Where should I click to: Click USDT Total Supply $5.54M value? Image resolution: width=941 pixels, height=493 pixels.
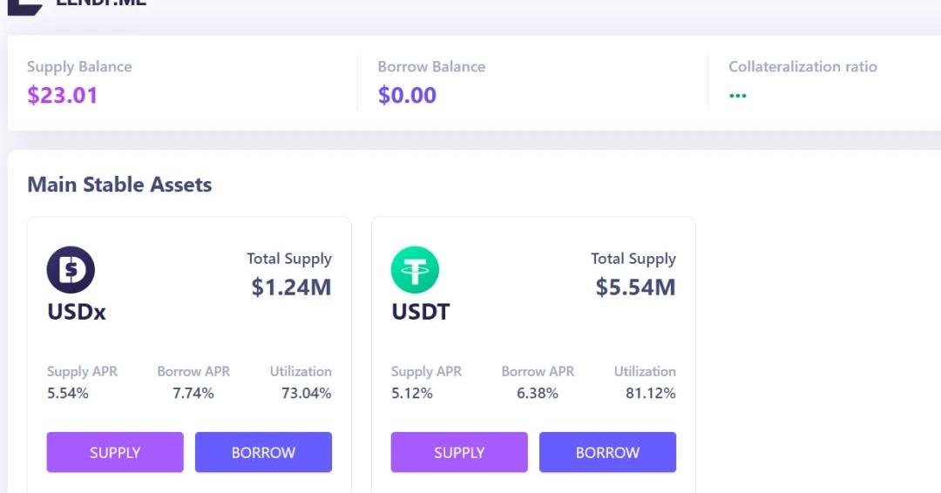(635, 287)
